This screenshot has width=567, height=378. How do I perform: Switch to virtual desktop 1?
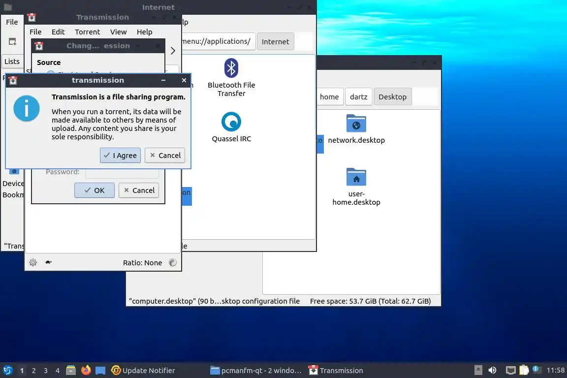click(22, 371)
